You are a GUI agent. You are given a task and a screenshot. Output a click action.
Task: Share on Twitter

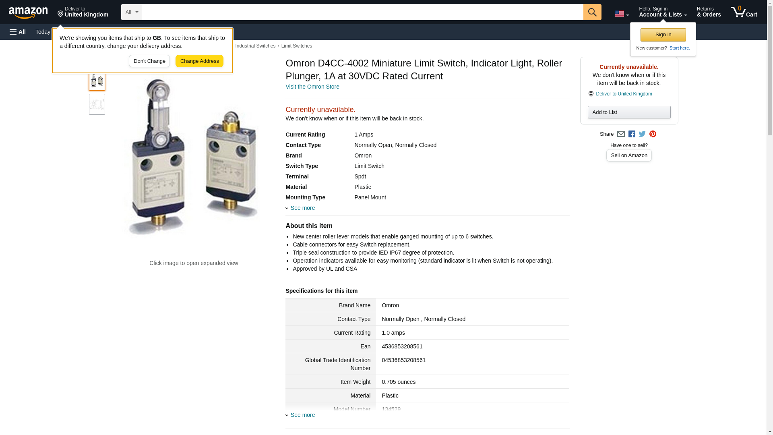pyautogui.click(x=642, y=134)
